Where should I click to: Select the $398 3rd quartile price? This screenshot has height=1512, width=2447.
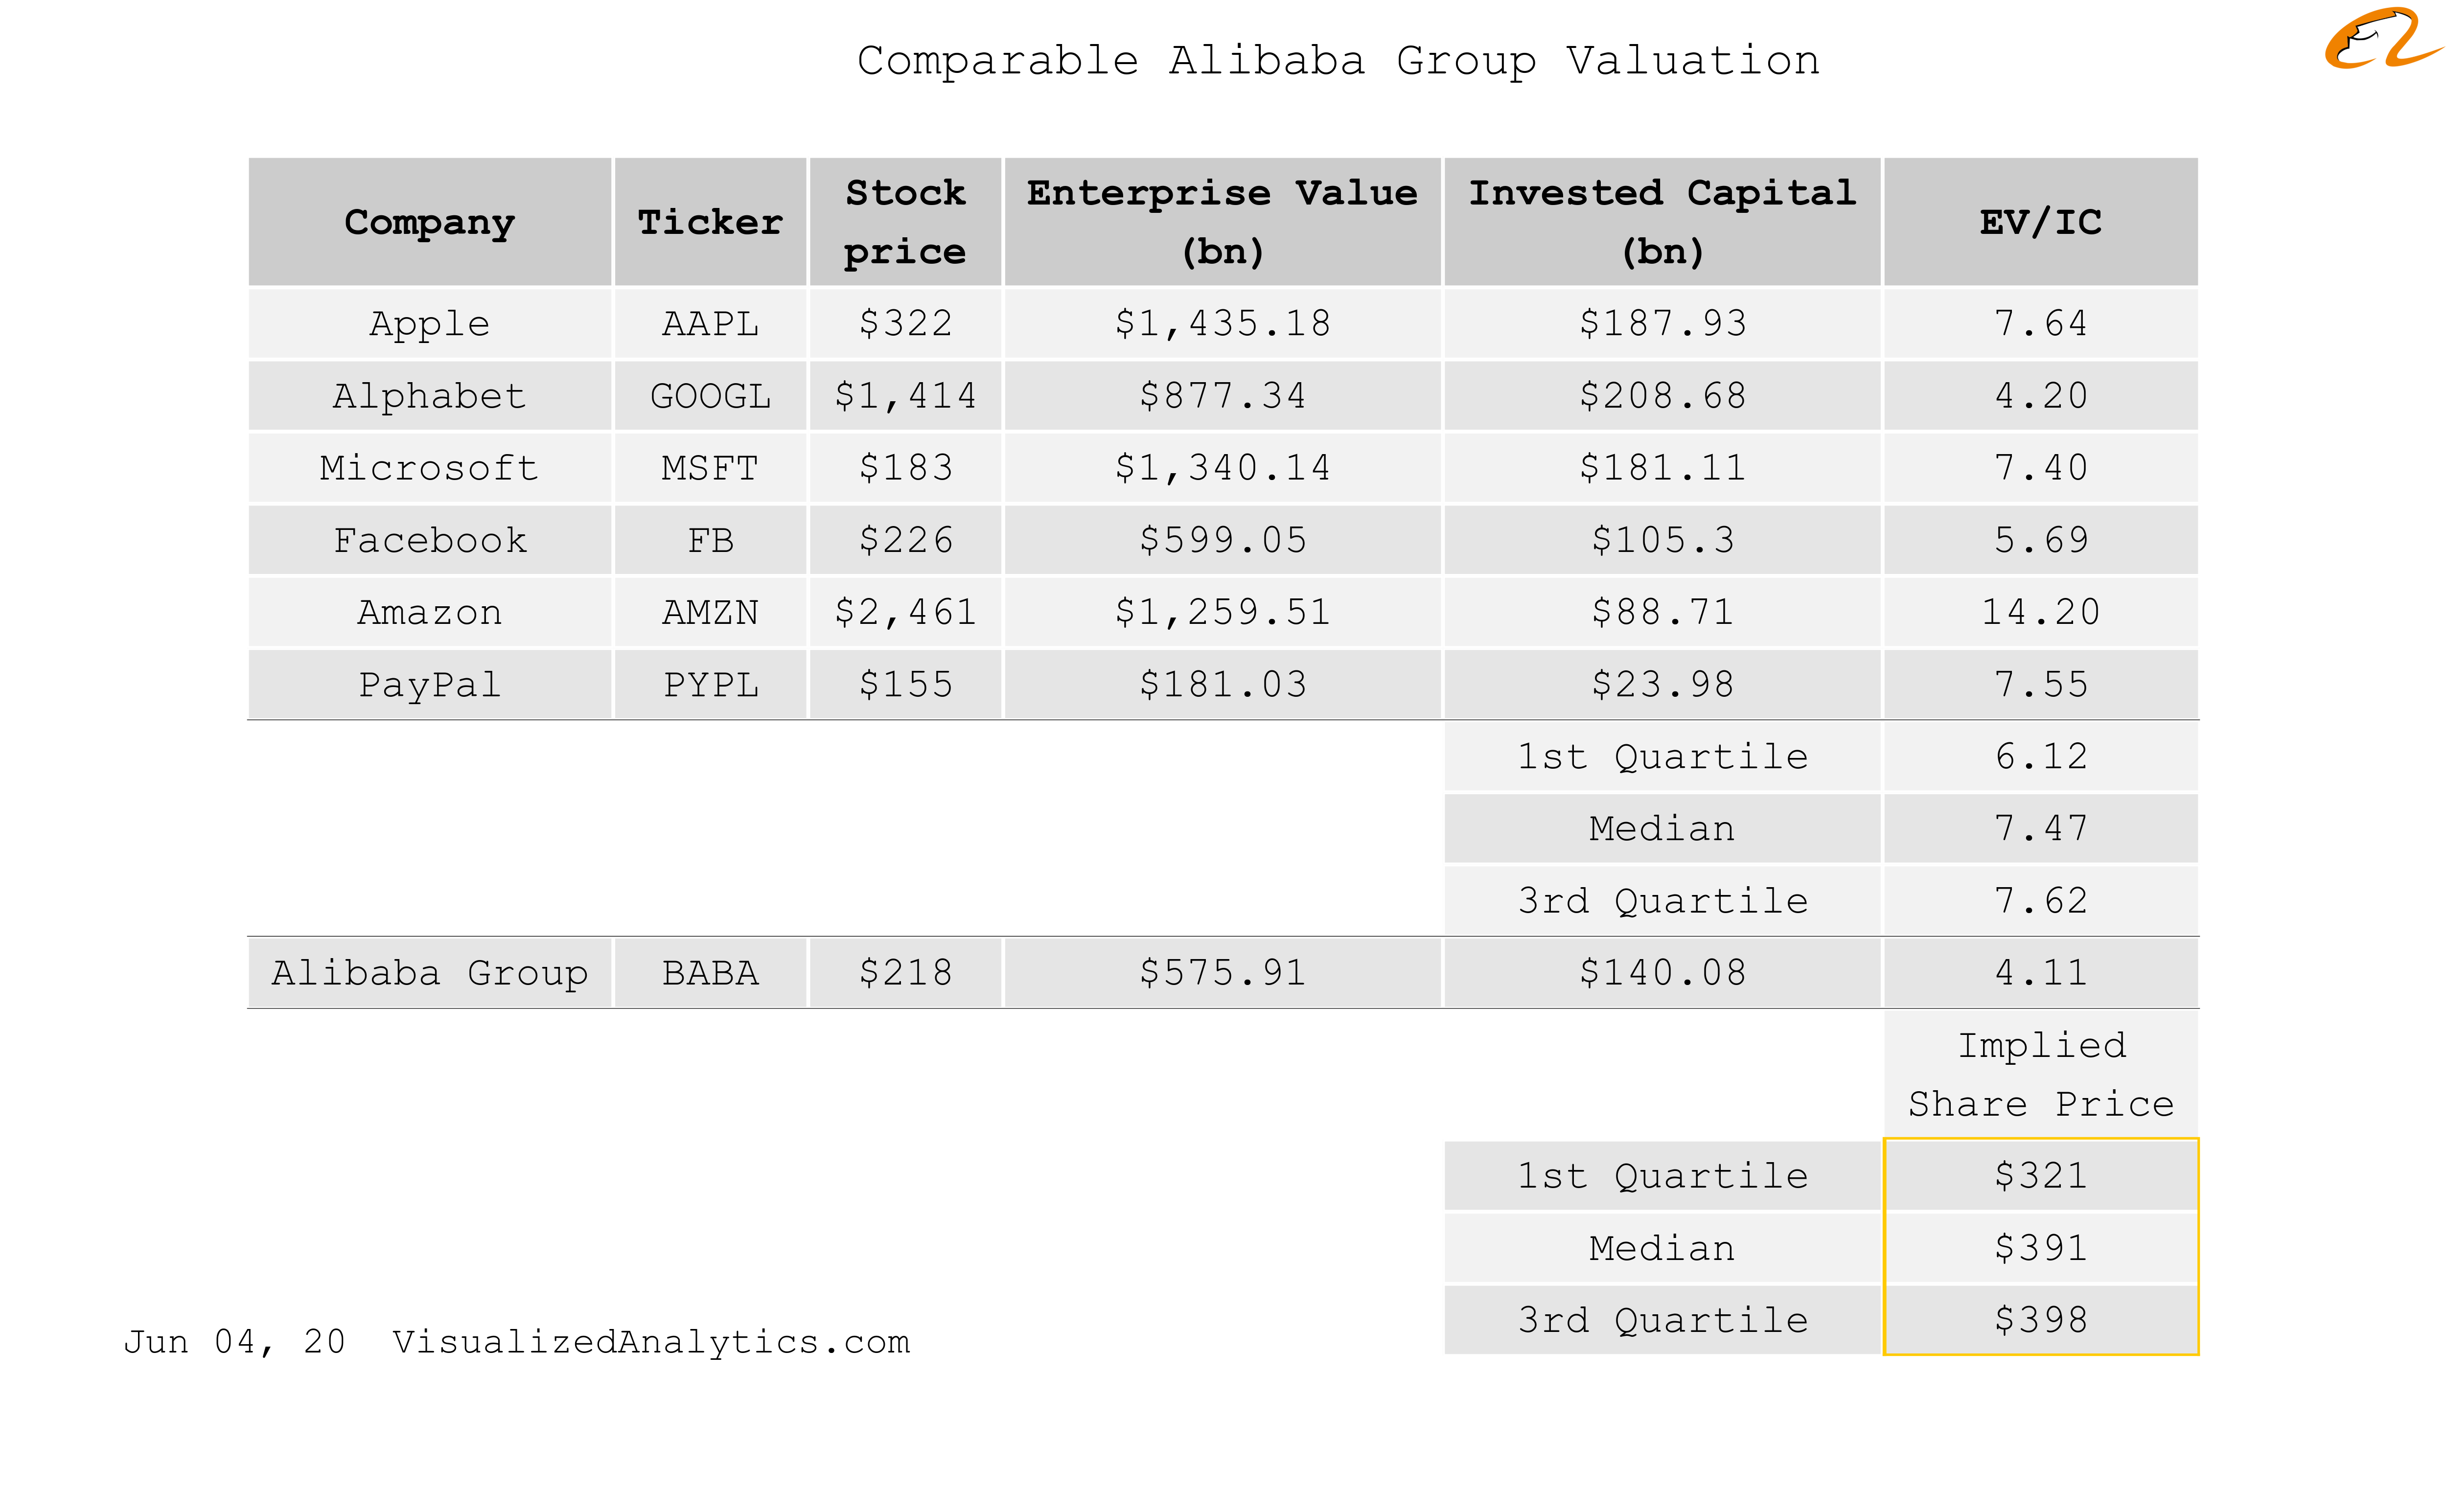coord(2041,1320)
